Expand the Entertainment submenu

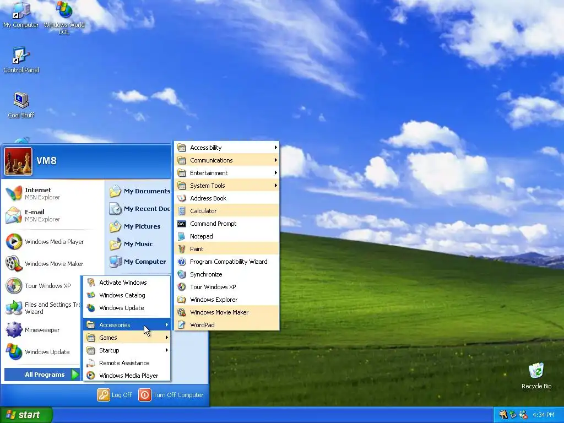point(226,173)
